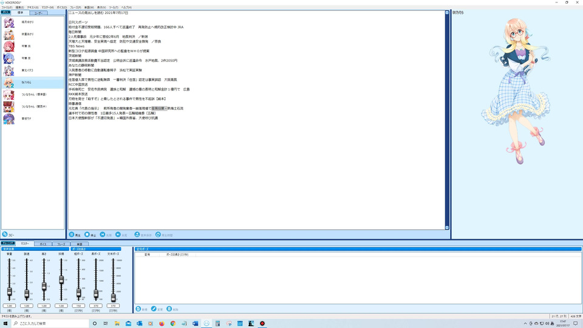Image resolution: width=583 pixels, height=328 pixels.
Task: Click the 音声保存 save audio icon
Action: pyautogui.click(x=137, y=234)
